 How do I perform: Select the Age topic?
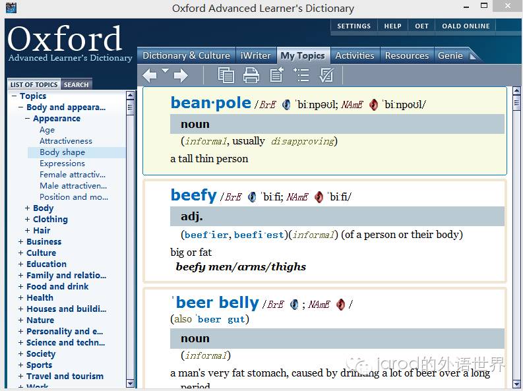(x=47, y=130)
